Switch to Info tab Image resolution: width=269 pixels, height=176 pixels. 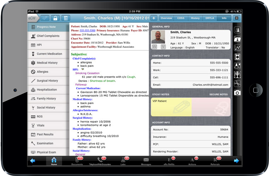click(224, 18)
